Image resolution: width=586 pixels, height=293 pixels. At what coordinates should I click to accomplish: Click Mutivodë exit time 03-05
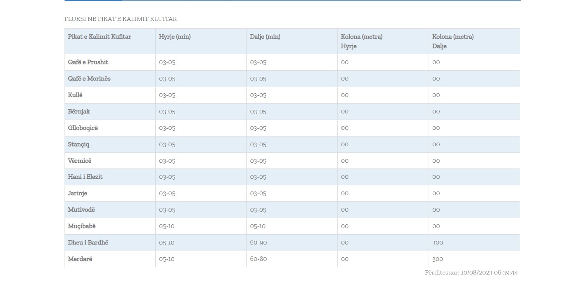(x=258, y=210)
